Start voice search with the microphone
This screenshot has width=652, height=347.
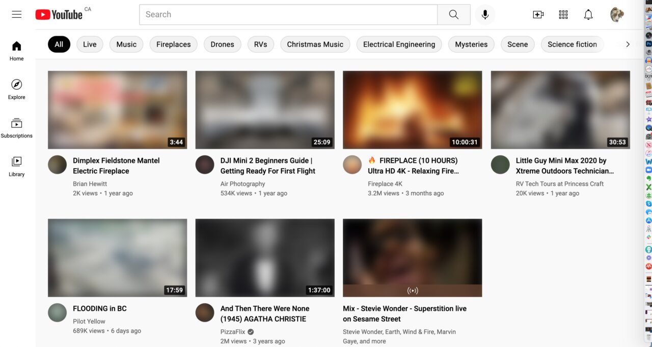[x=485, y=14]
